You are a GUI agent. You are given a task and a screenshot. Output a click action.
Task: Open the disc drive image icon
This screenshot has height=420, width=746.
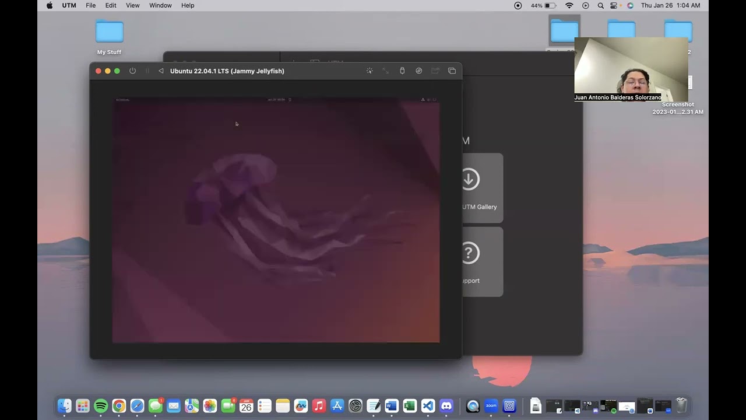click(x=418, y=71)
